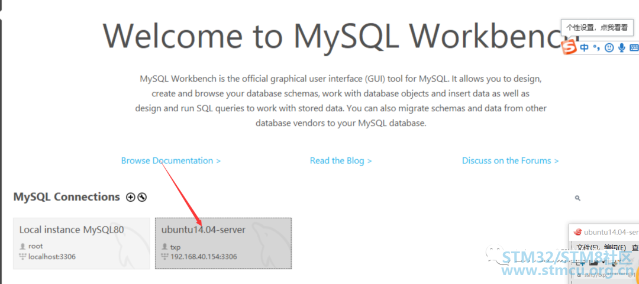Open the Browse Documentation link
This screenshot has height=284, width=639.
pos(171,160)
